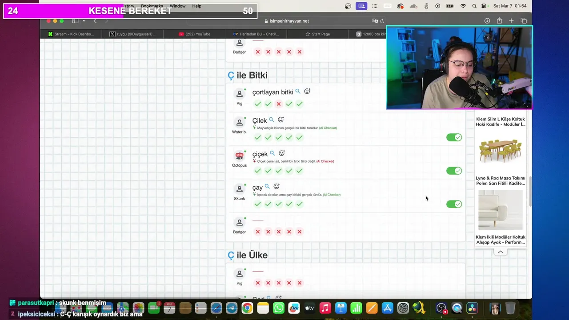Open the Window menu

coord(177,6)
